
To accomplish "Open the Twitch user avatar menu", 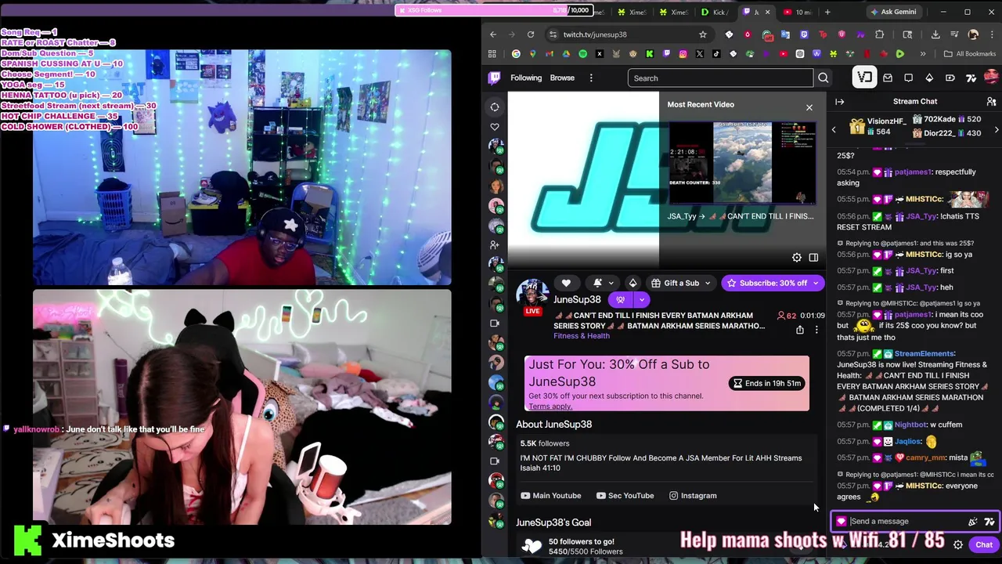I will coord(991,77).
